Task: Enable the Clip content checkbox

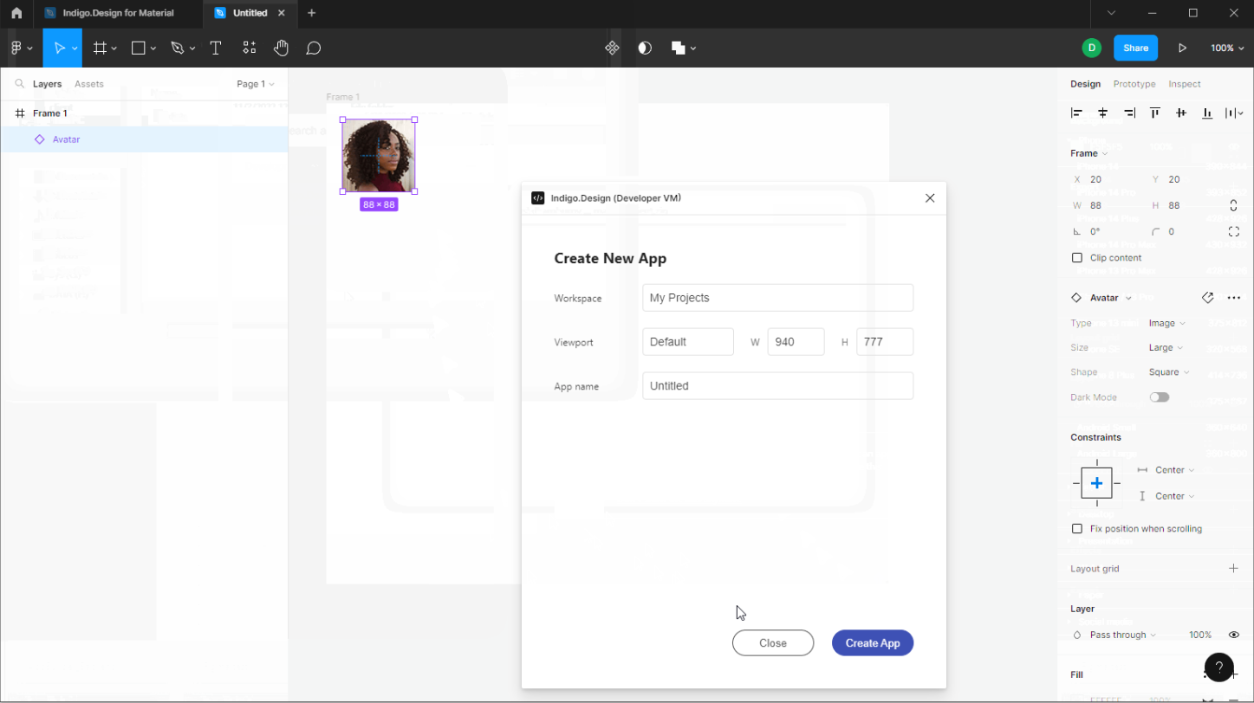Action: 1077,258
